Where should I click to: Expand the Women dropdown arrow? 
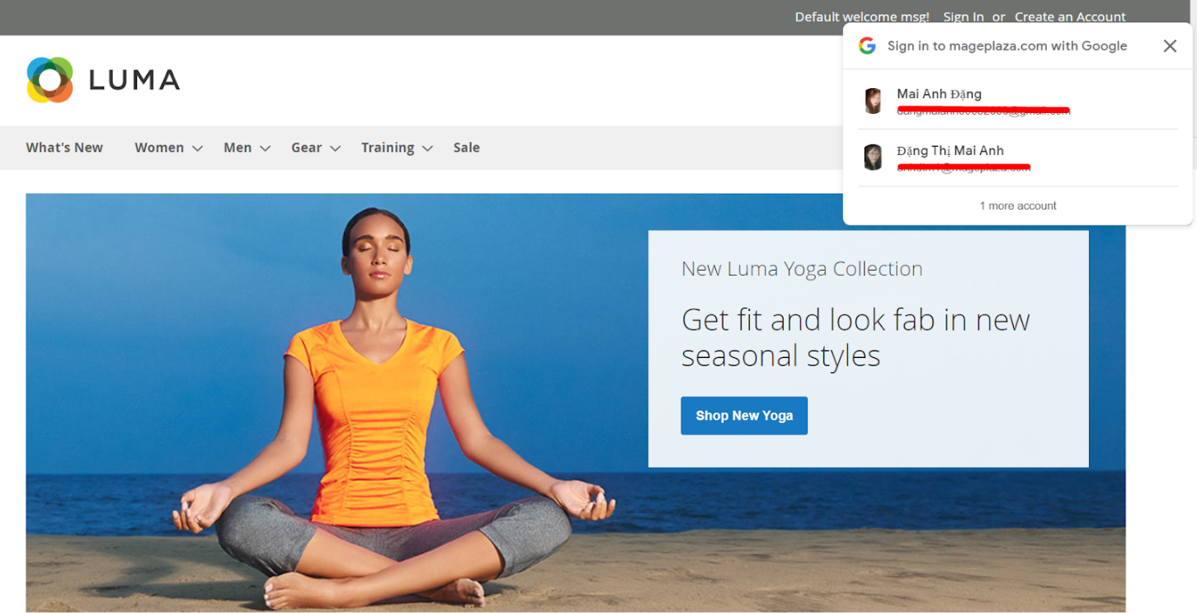point(197,149)
